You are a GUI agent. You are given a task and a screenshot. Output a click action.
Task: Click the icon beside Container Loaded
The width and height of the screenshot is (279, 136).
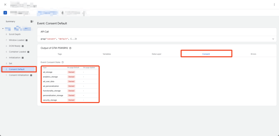point(28,52)
